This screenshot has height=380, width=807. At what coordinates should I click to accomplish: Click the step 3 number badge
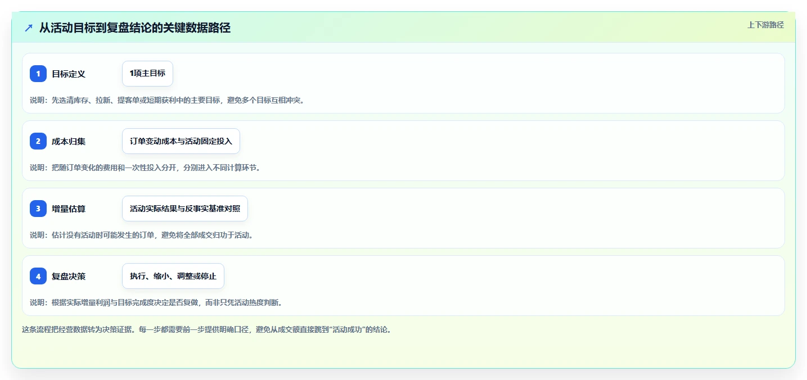point(38,209)
